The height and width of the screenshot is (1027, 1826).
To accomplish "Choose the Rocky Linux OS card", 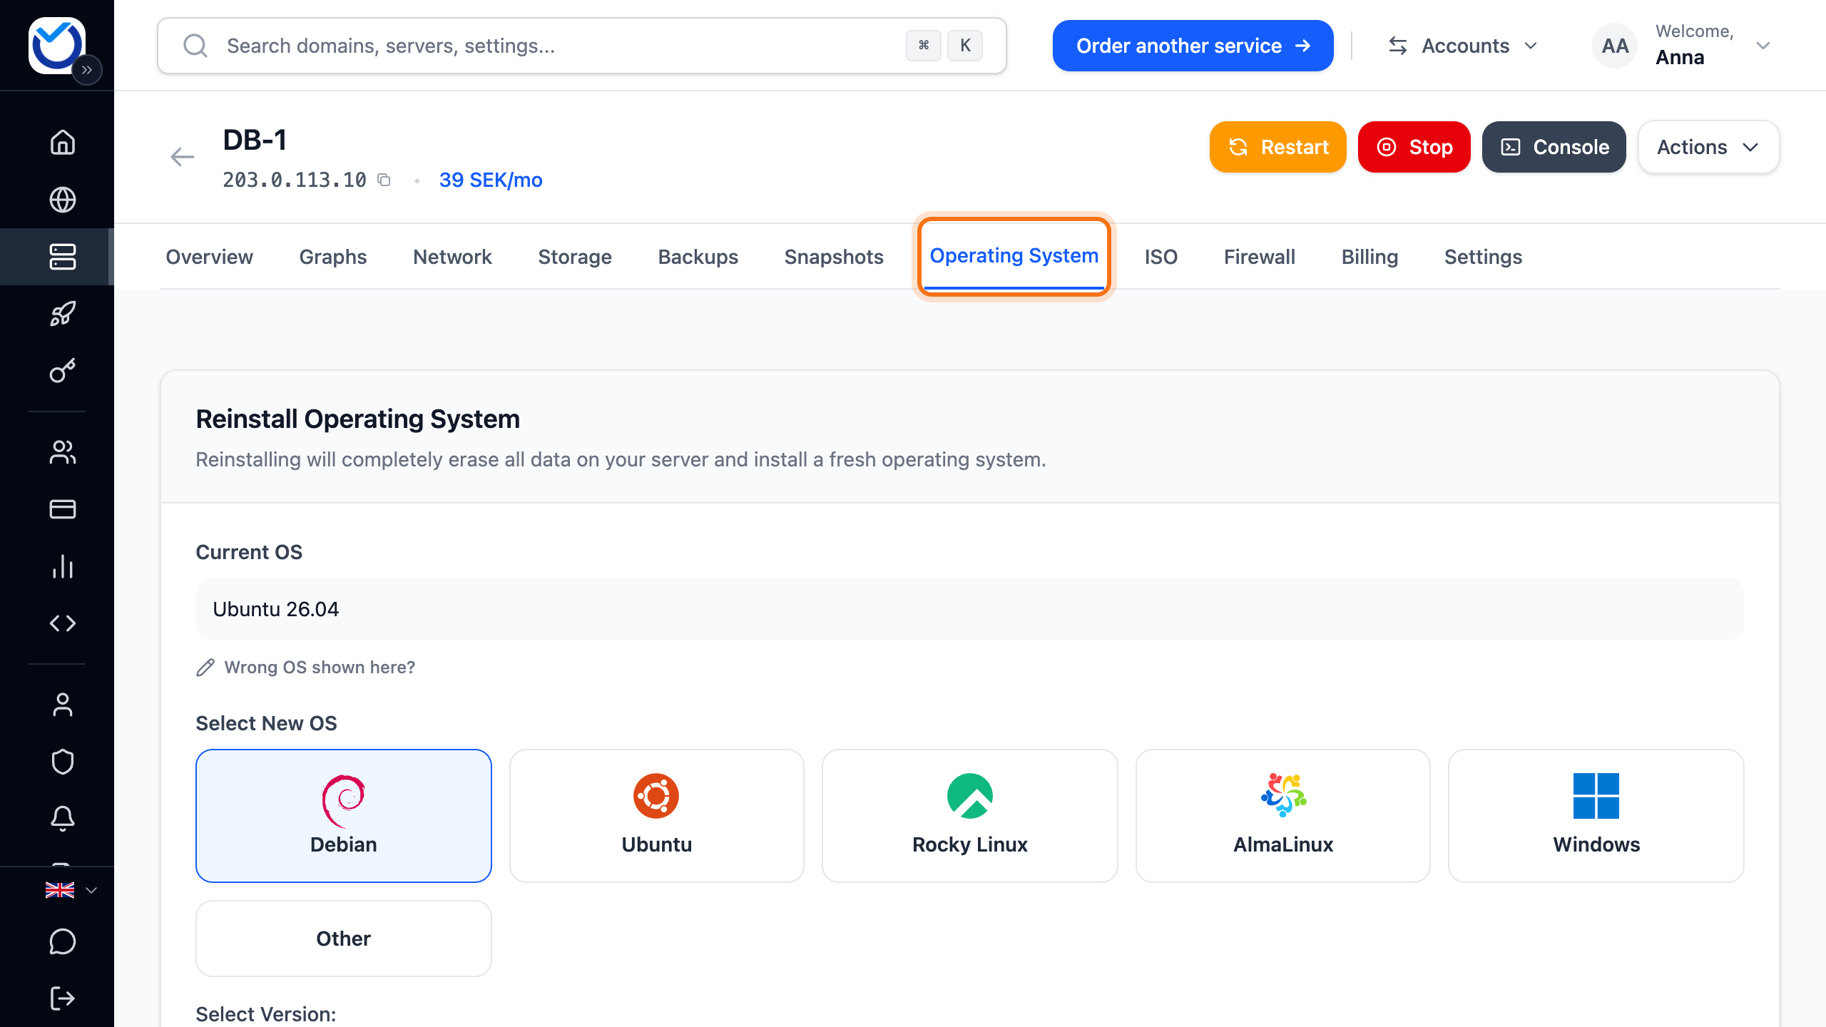I will coord(970,816).
